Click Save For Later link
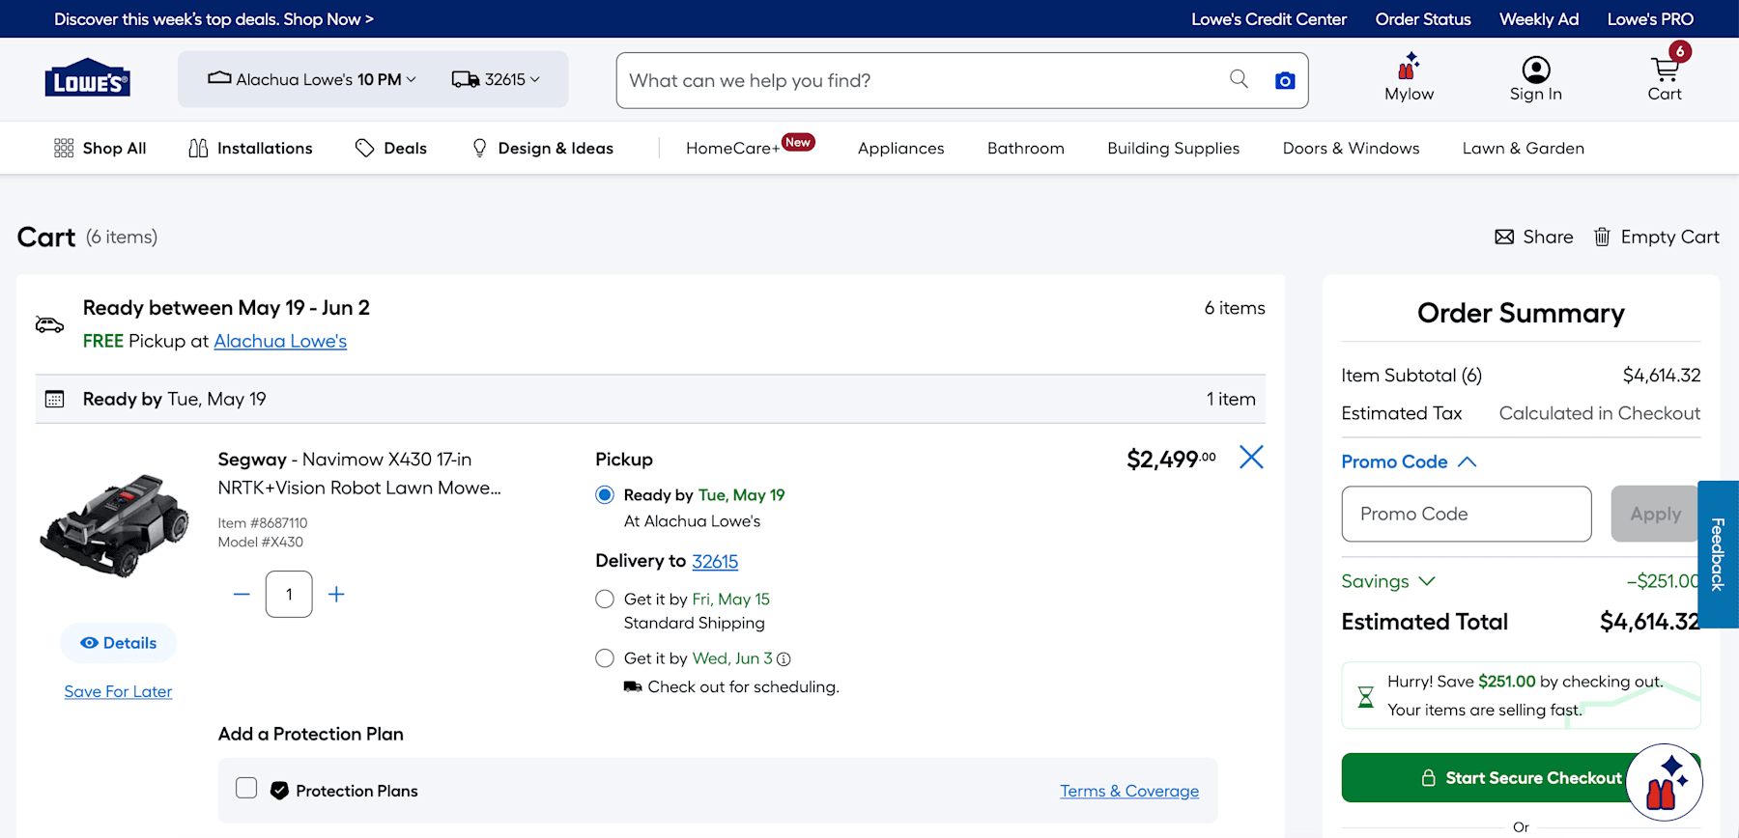 (118, 691)
